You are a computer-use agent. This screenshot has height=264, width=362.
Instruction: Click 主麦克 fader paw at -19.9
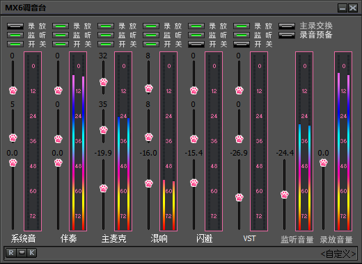[x=104, y=188]
